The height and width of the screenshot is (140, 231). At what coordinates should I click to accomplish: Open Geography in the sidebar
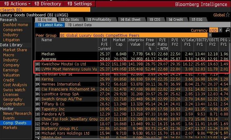pyautogui.click(x=13, y=99)
